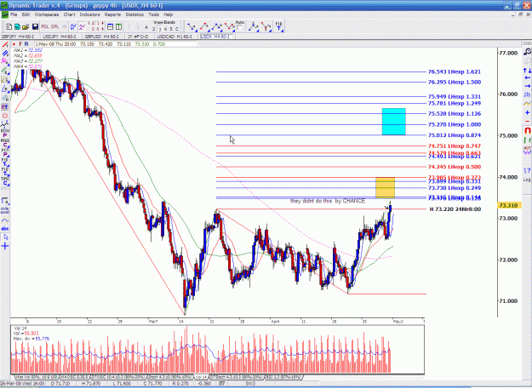Click the blue left arrow scroll icon
The height and width of the screenshot is (388, 532).
coord(527,78)
